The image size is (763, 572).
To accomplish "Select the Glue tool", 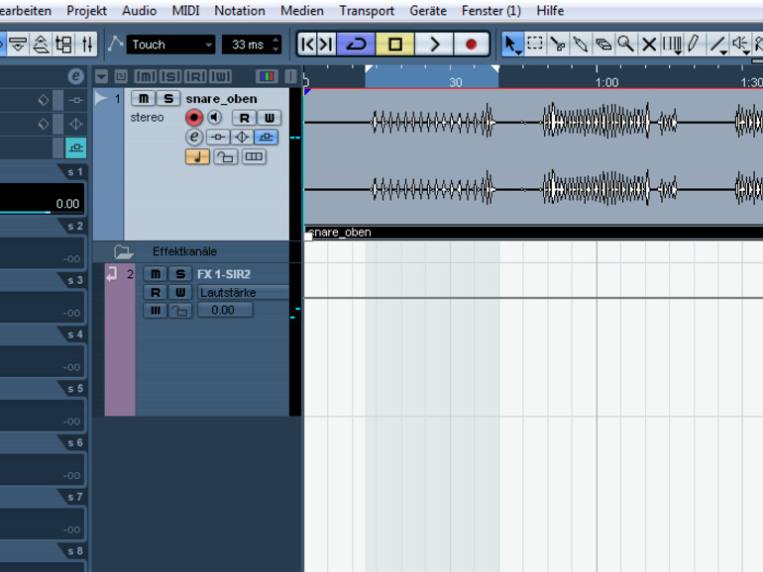I will 580,45.
